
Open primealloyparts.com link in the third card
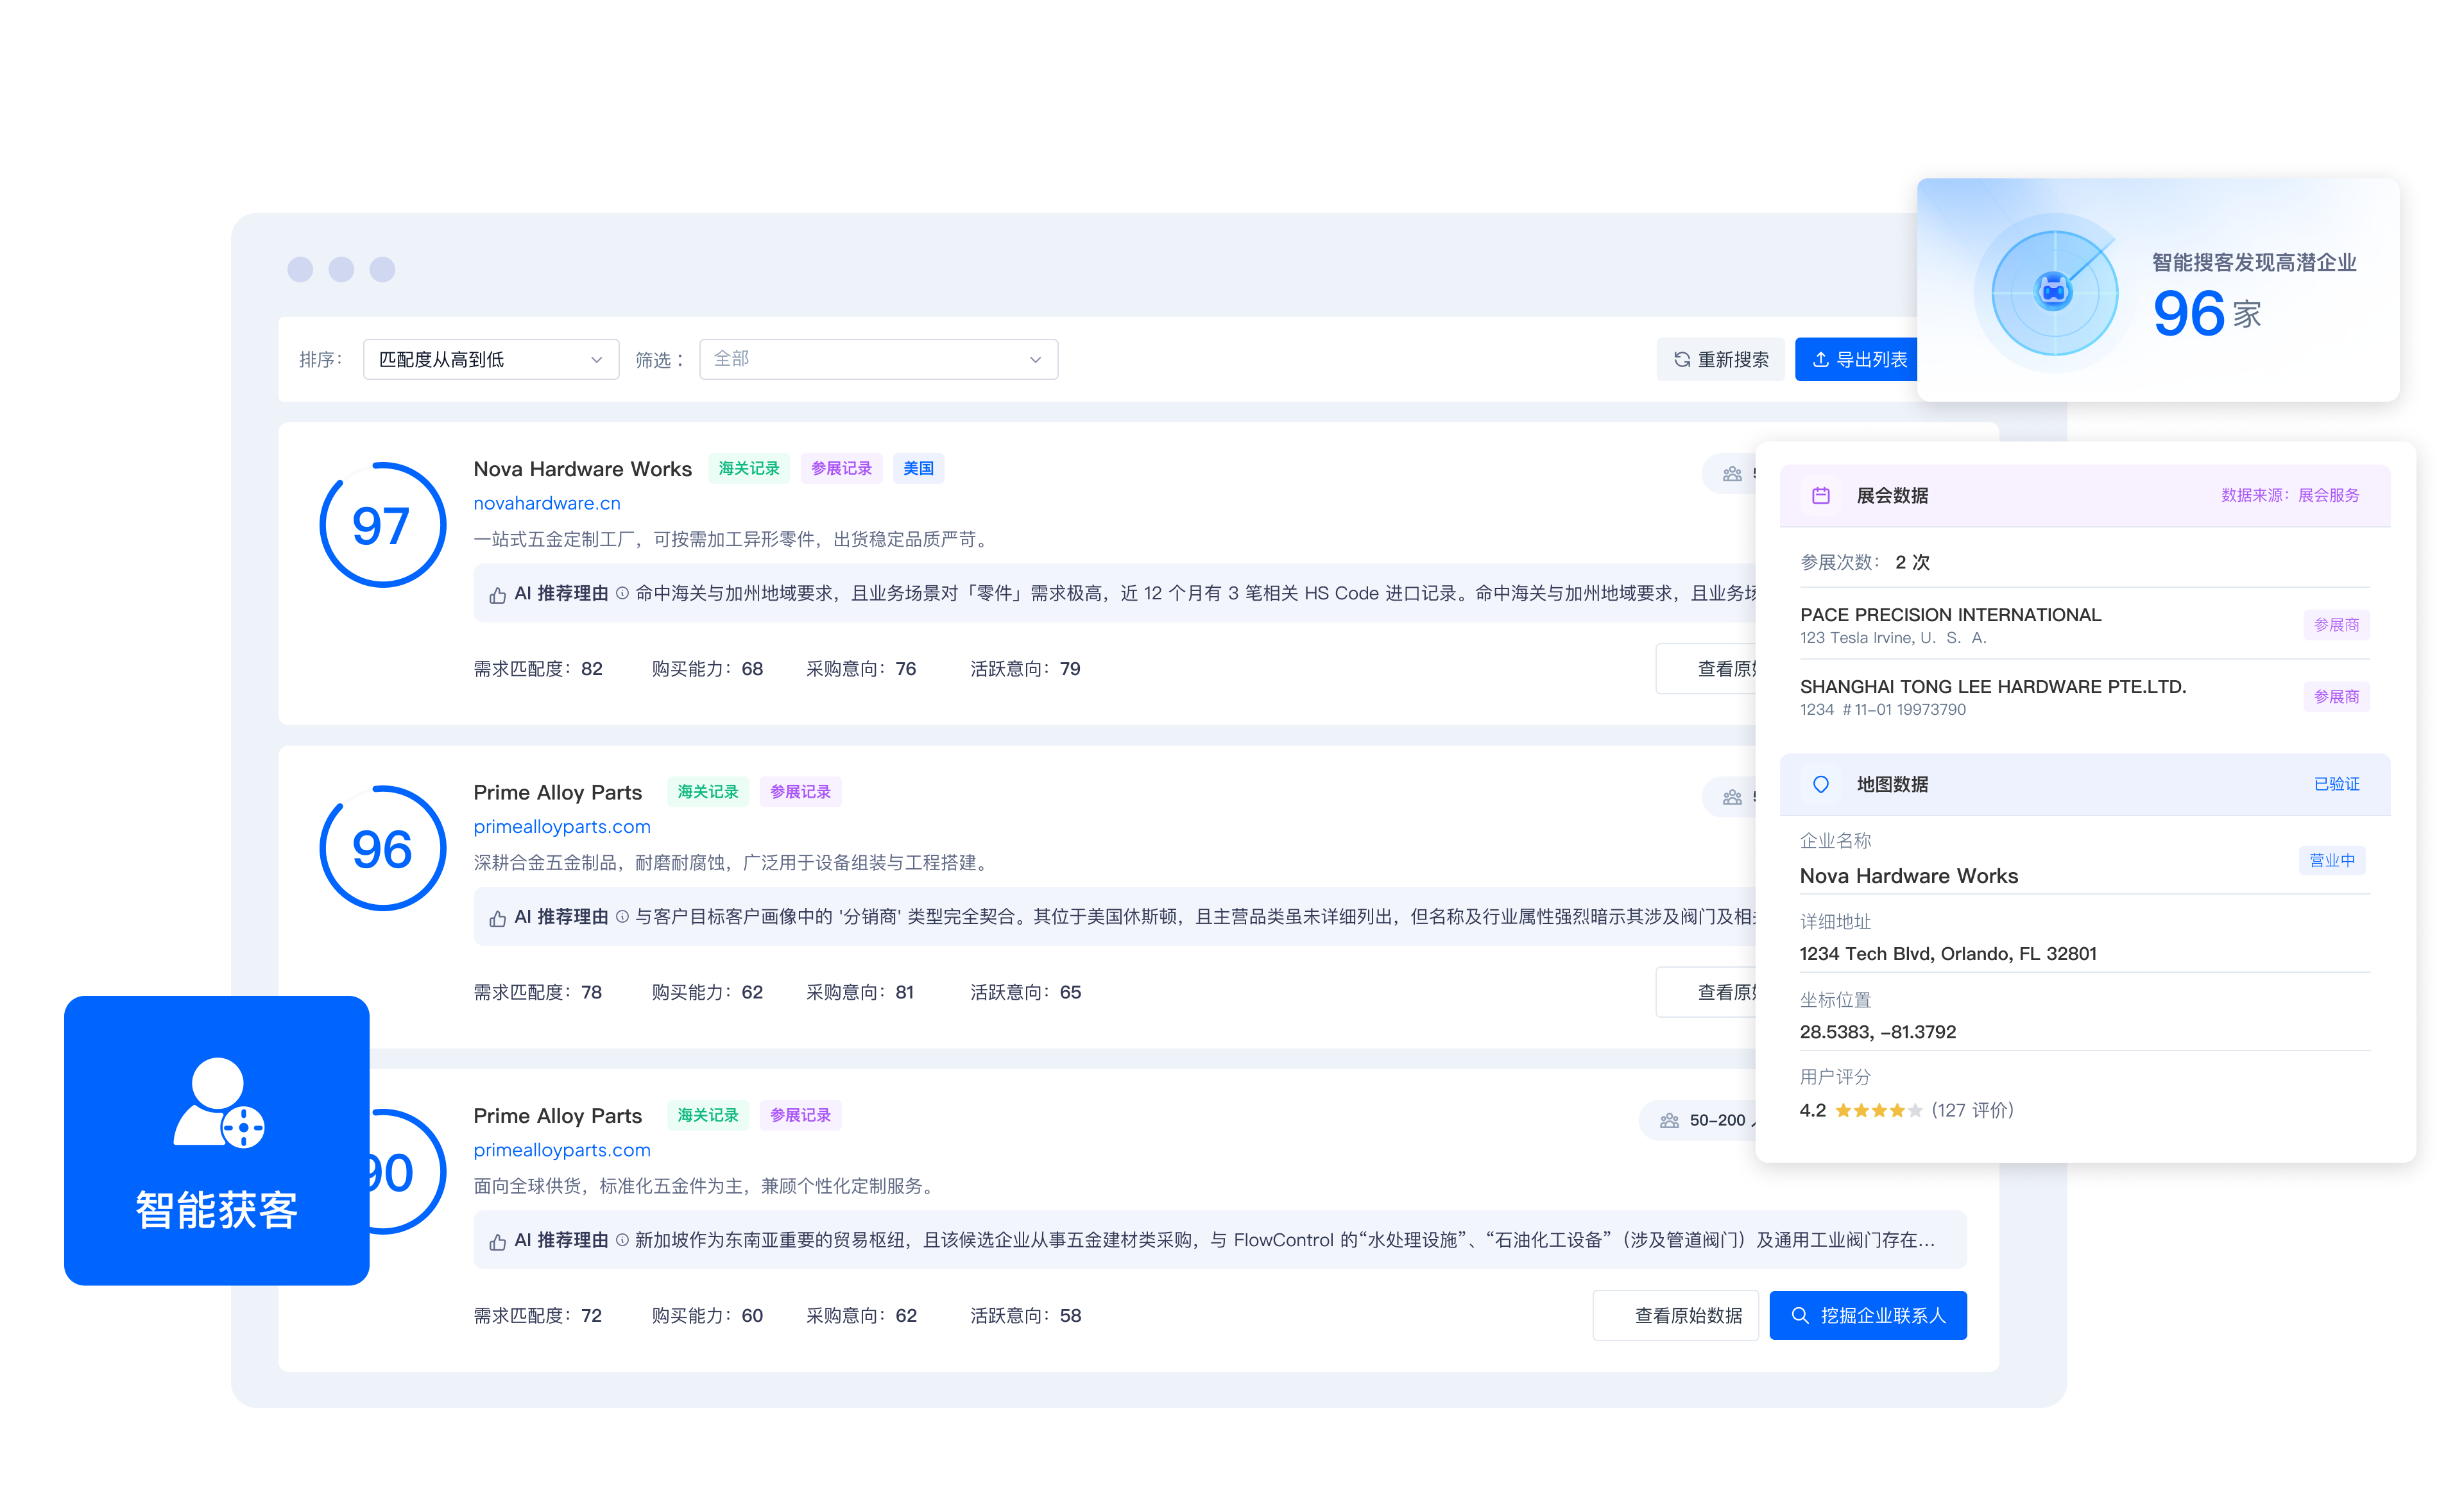[x=561, y=1150]
